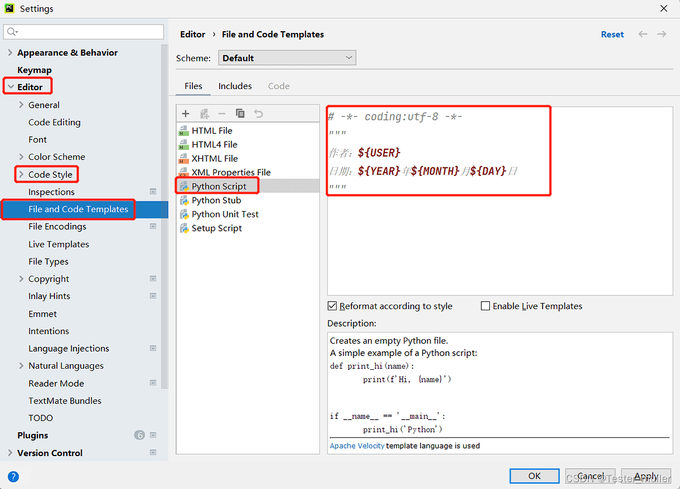The height and width of the screenshot is (489, 680).
Task: Open Code Editing settings
Action: (x=54, y=123)
